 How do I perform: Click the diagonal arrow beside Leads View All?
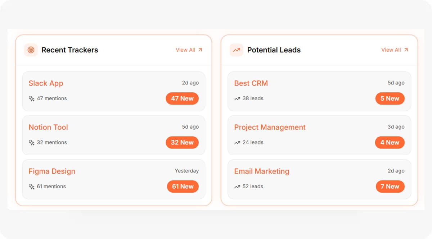[407, 50]
